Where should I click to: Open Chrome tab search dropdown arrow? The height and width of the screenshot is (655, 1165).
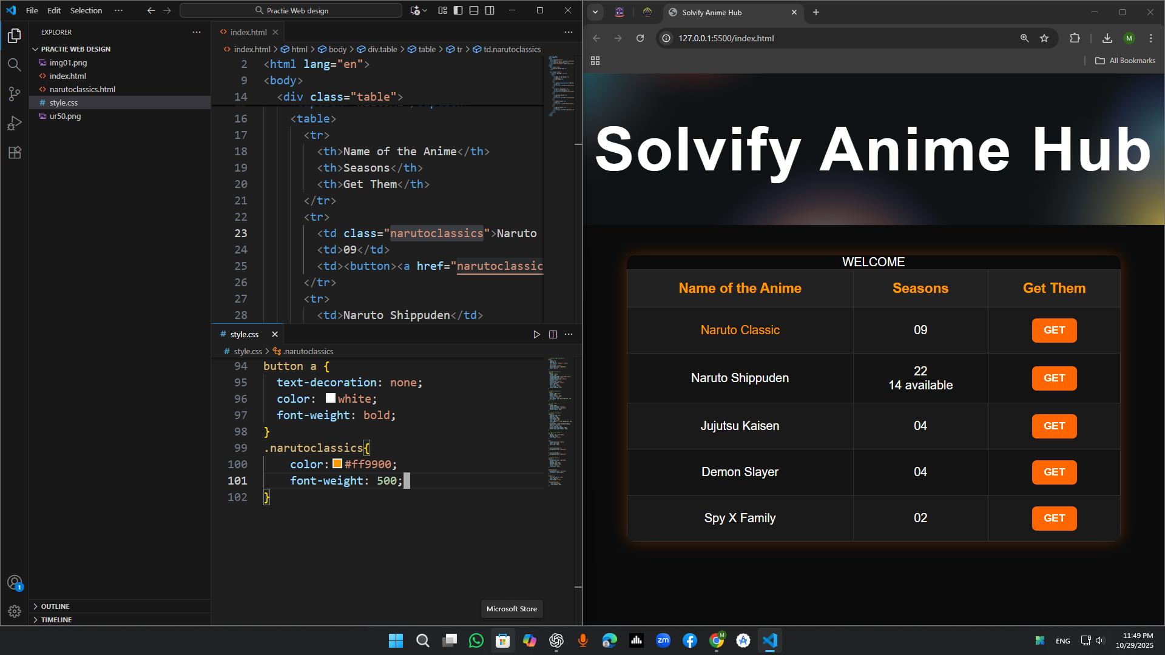coord(595,12)
